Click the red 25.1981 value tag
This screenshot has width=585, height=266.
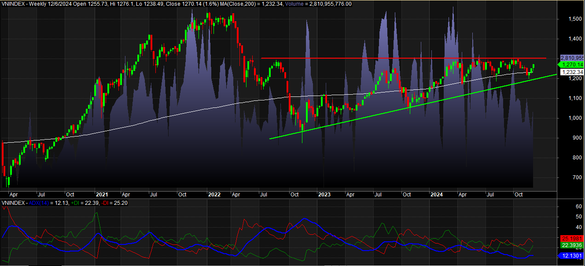coord(571,238)
